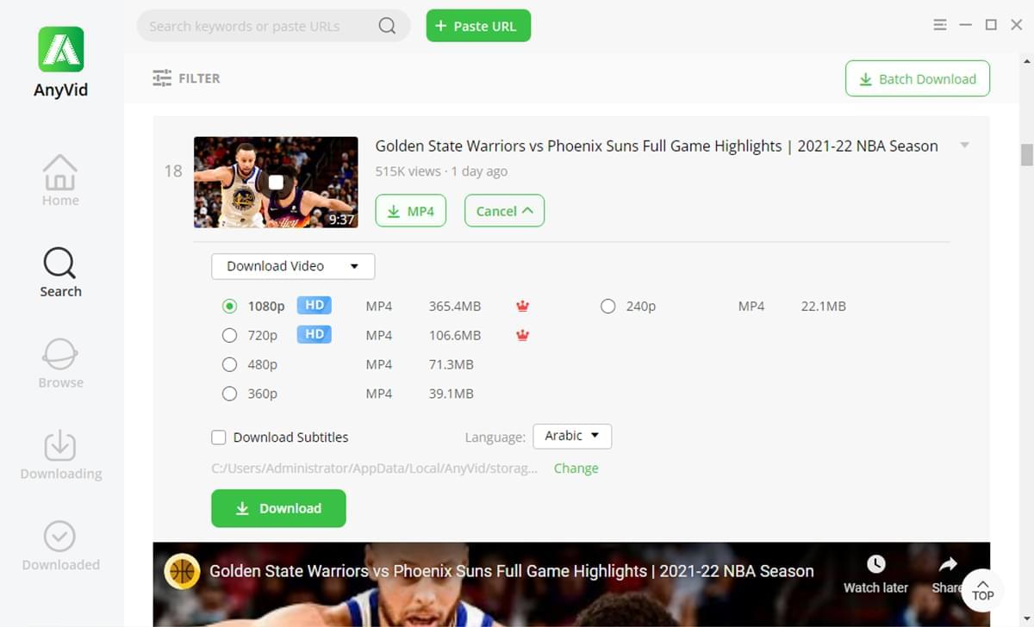The height and width of the screenshot is (627, 1034).
Task: Click the basketball channel avatar icon
Action: [182, 571]
